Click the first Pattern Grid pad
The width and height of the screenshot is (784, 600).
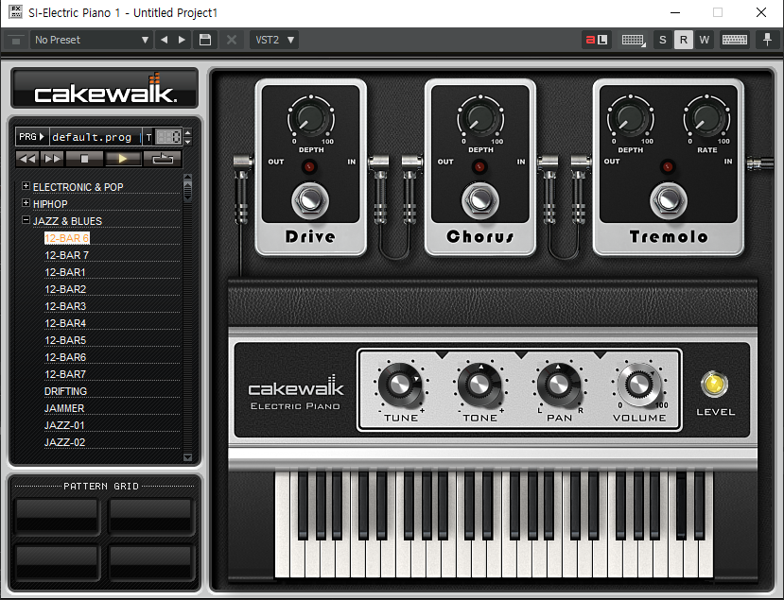click(57, 515)
